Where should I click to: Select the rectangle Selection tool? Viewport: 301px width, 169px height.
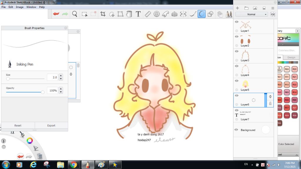point(84,14)
